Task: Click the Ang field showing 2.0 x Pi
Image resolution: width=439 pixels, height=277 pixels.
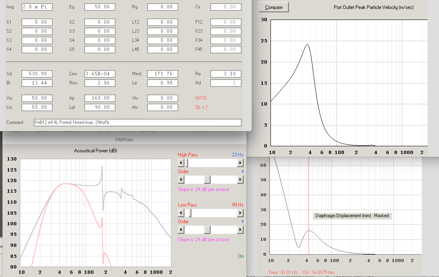Action: tap(37, 7)
